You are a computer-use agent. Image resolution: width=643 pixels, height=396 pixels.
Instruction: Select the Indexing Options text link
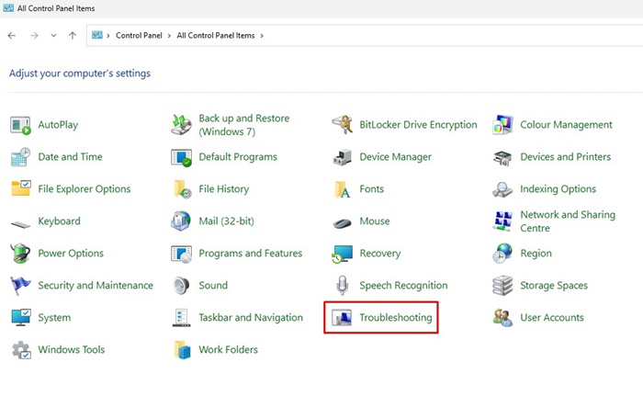pyautogui.click(x=558, y=189)
